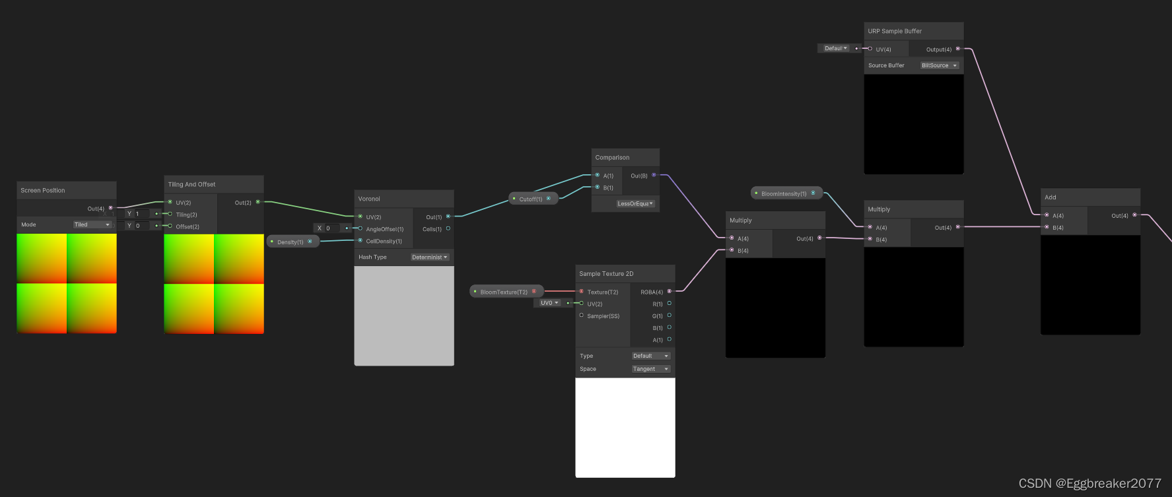
Task: Click Comparison Out(B) output port
Action: [654, 175]
